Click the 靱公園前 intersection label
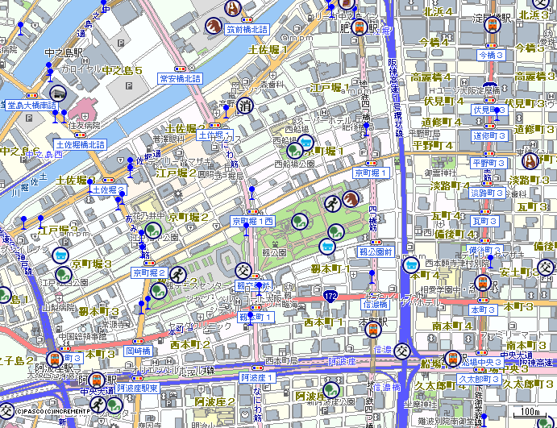 pyautogui.click(x=376, y=252)
